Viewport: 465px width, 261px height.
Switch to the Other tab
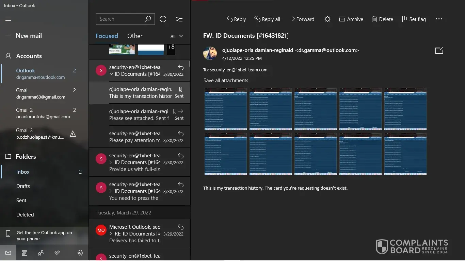coord(135,36)
